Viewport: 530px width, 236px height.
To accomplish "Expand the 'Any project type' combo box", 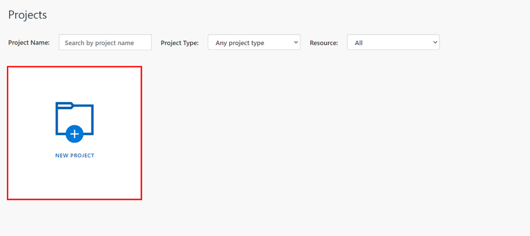I will point(254,42).
